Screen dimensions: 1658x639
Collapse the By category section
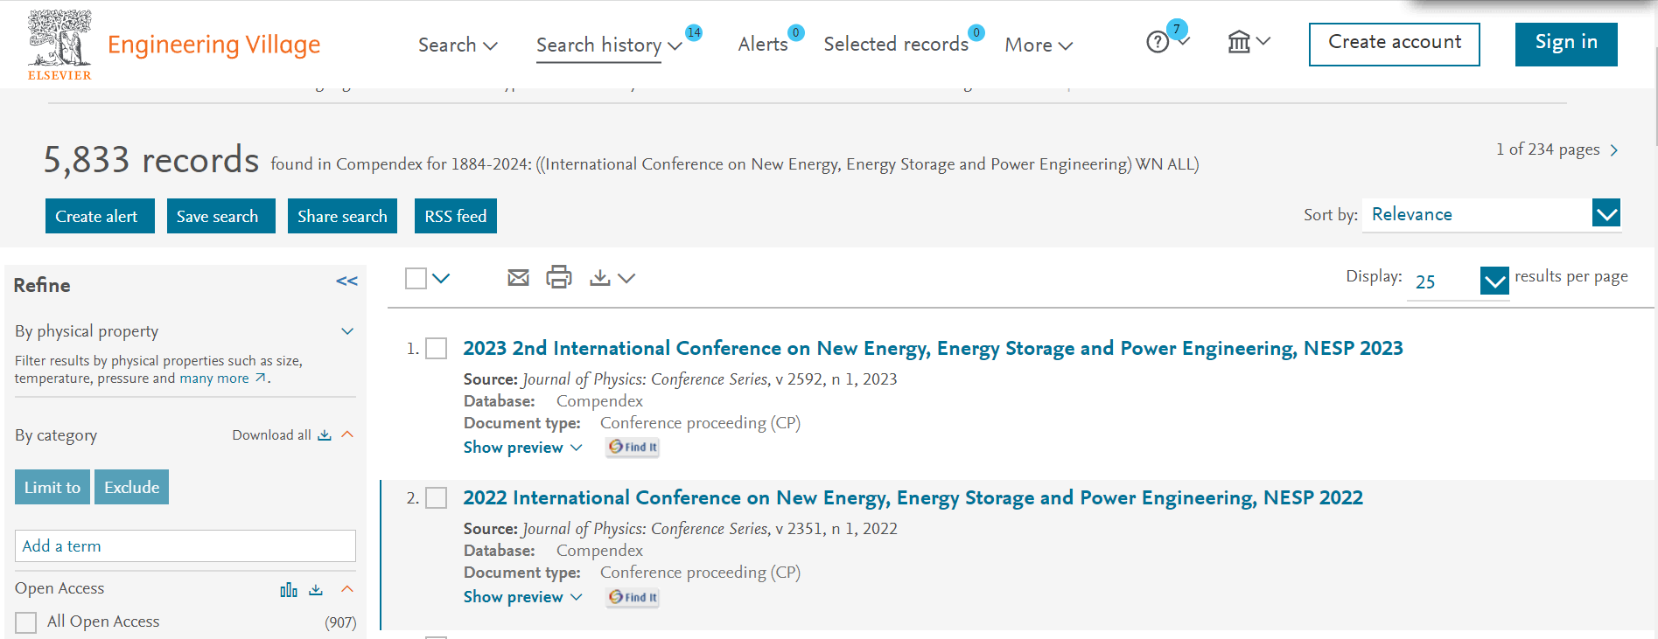(x=347, y=434)
